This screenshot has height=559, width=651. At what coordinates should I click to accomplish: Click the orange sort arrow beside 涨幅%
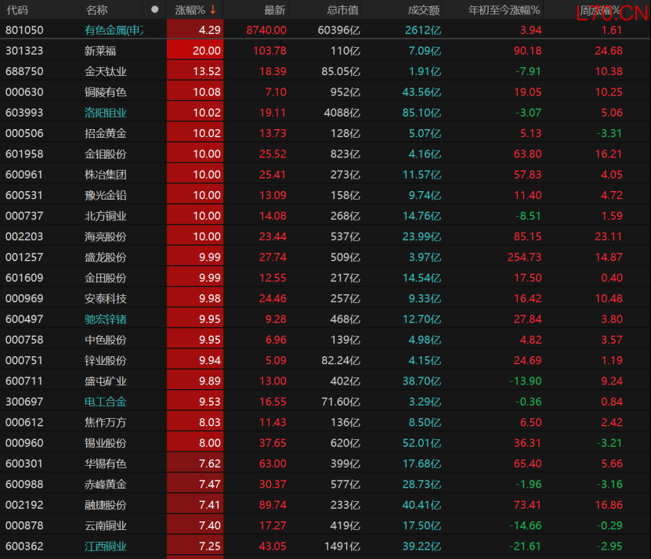click(213, 9)
